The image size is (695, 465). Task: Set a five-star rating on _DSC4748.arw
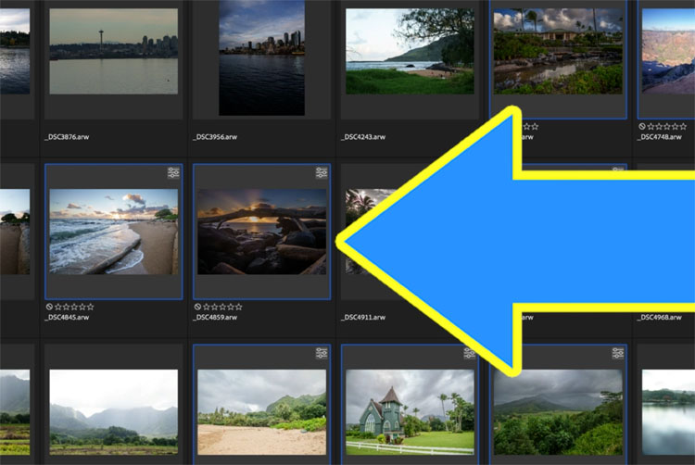point(683,126)
